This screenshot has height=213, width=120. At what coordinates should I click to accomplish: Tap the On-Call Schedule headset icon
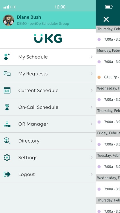[7, 107]
